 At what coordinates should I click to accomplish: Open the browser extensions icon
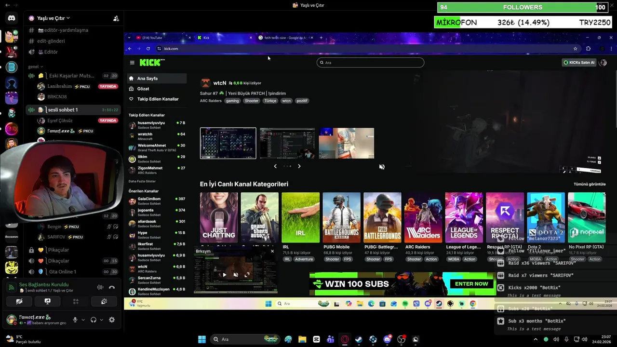pos(588,49)
